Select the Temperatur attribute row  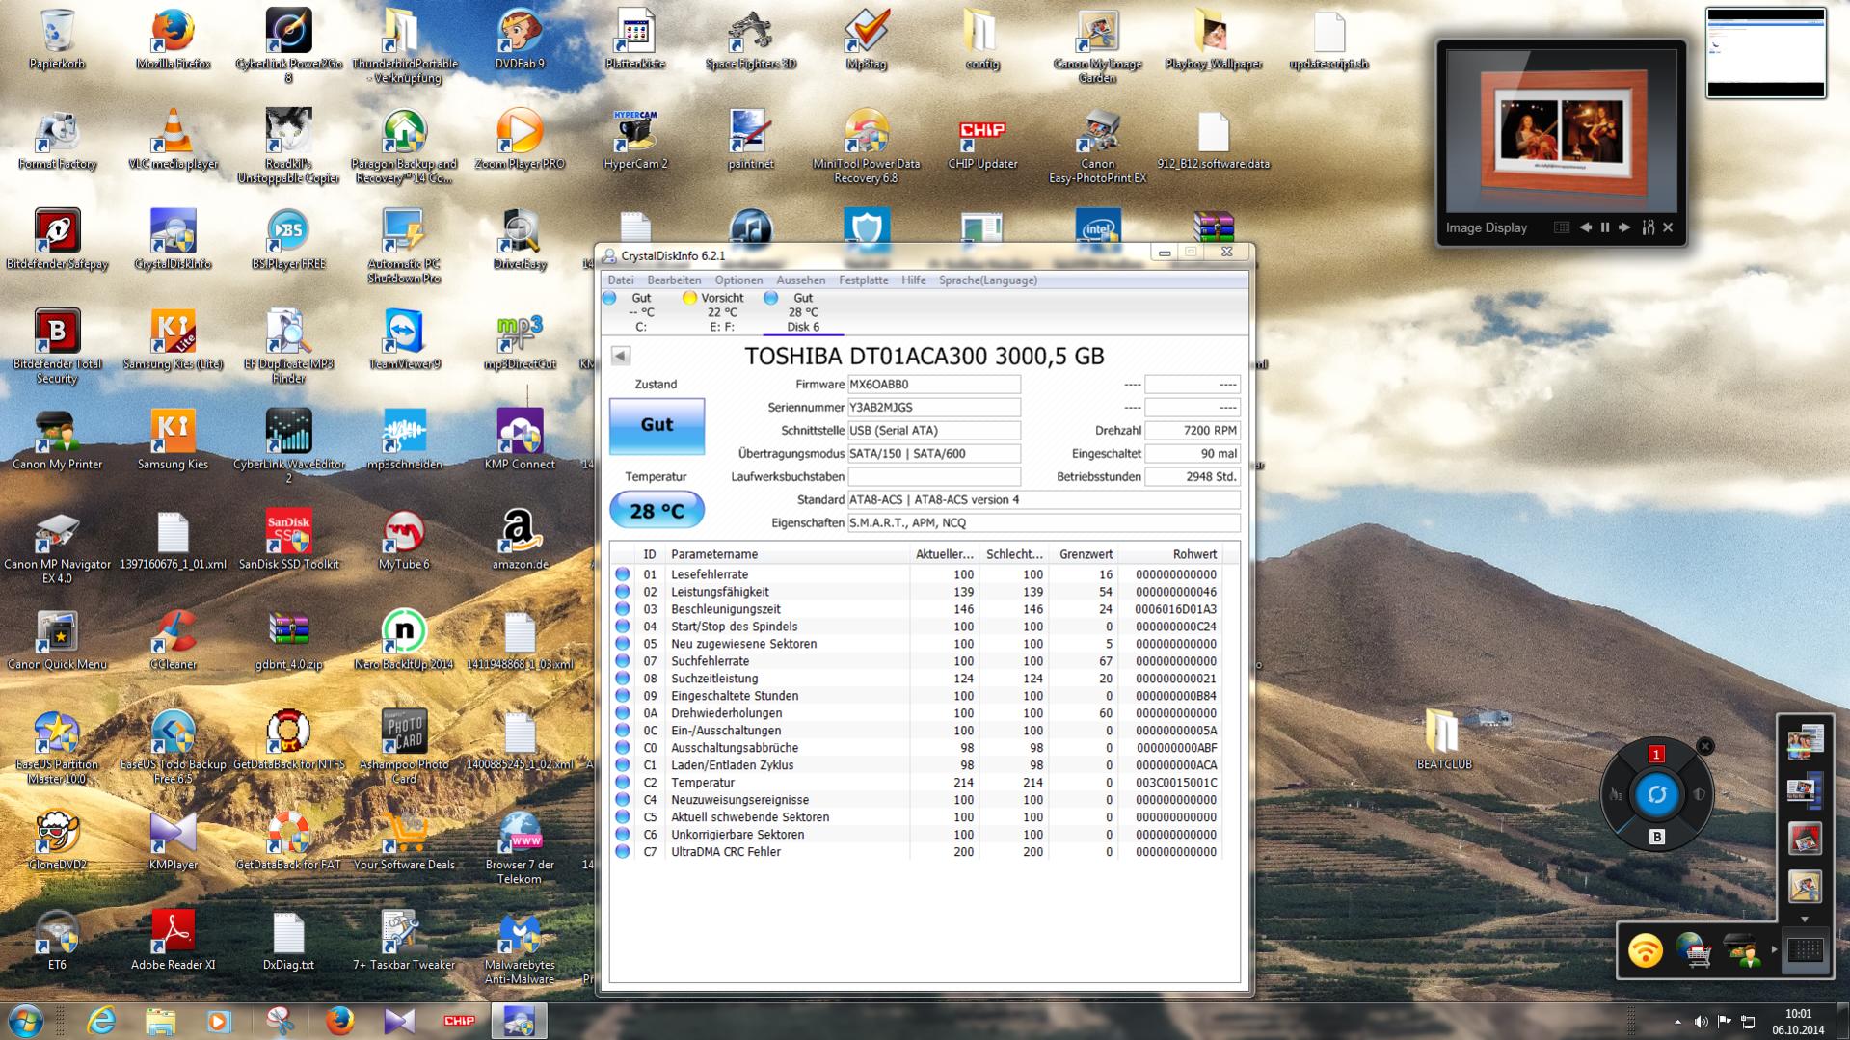tap(916, 783)
